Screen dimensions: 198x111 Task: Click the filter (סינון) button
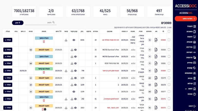pyautogui.click(x=18, y=23)
